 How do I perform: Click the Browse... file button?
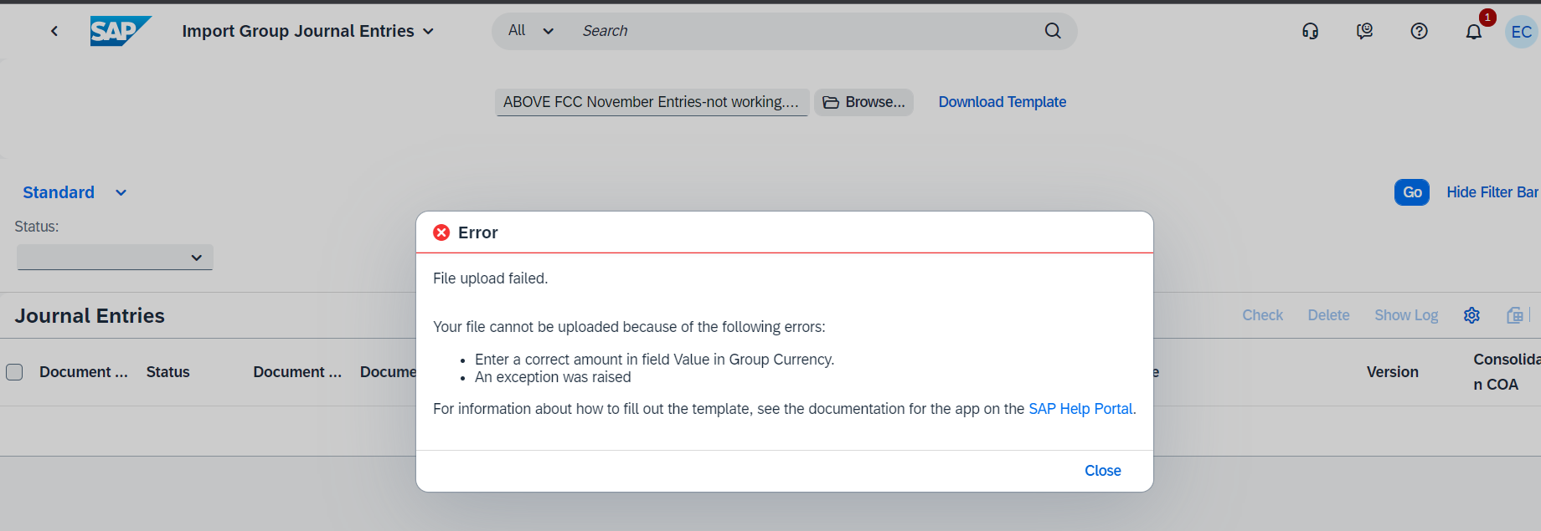pos(863,102)
